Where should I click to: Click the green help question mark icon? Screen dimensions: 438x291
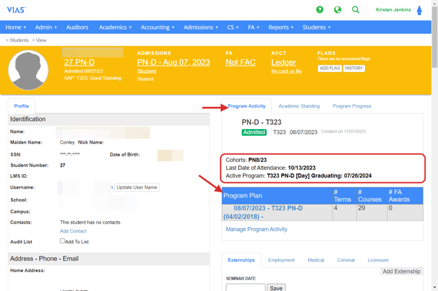320,10
